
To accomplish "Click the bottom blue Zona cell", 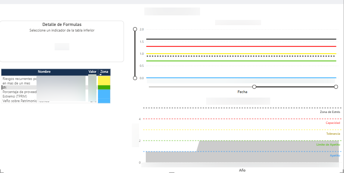I will point(104,101).
